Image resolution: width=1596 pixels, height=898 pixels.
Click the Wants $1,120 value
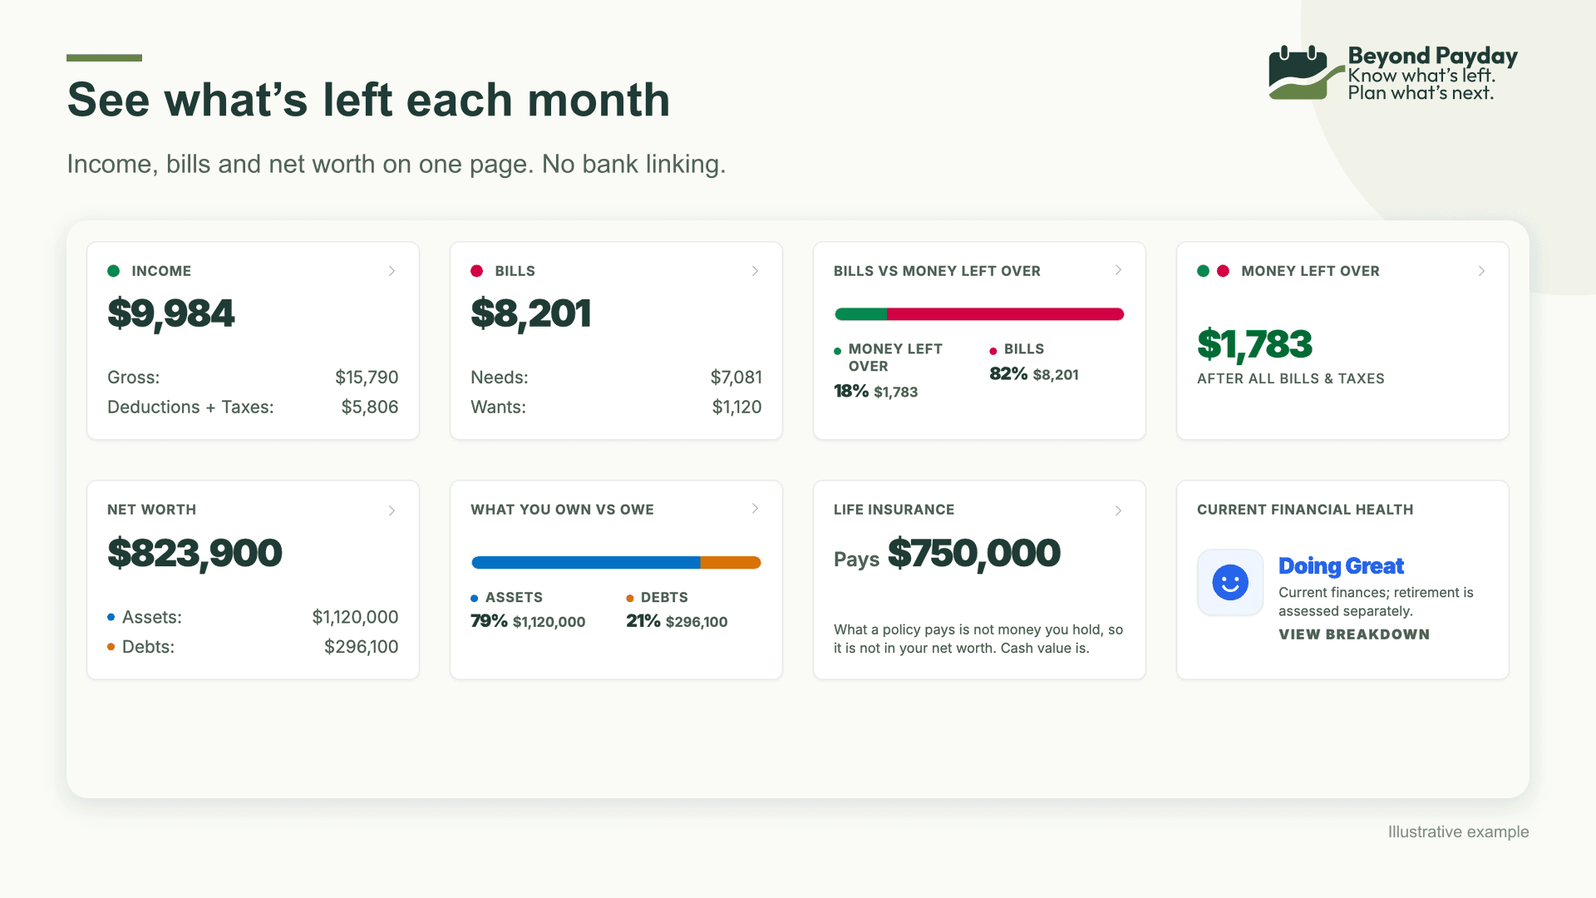[x=737, y=407]
